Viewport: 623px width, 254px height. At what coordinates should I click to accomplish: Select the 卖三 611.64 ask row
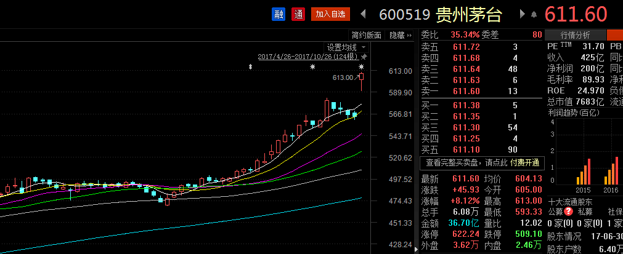(481, 69)
